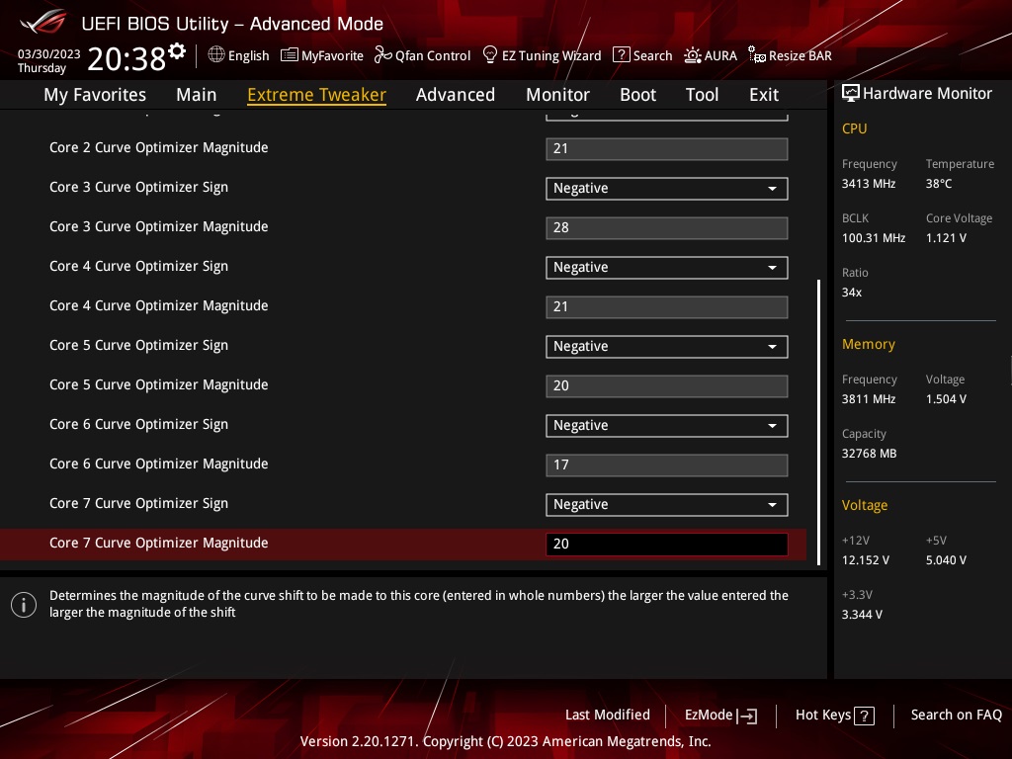Screen dimensions: 1012x759
Task: Click Search on FAQ link
Action: 956,715
